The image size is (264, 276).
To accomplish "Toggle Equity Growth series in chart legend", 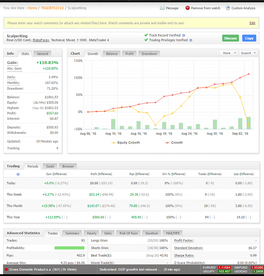I will point(126,143).
